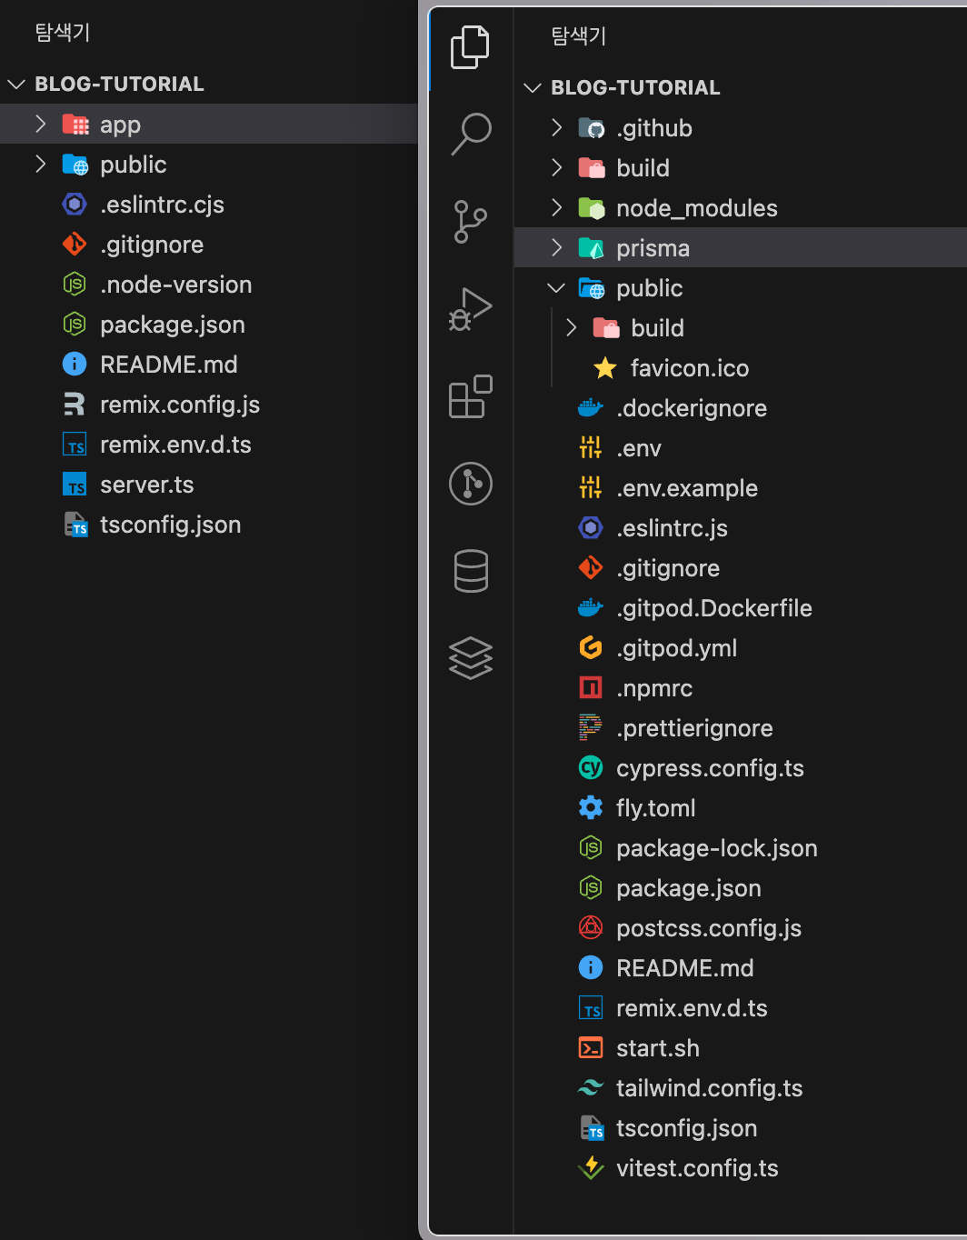Click the settings icon beside .env in right panel
Image resolution: width=967 pixels, height=1240 pixels.
click(x=591, y=448)
